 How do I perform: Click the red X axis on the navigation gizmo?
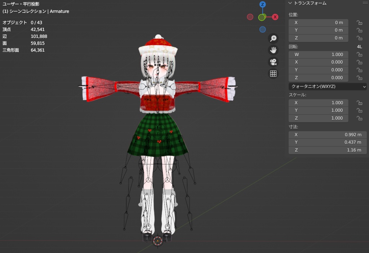[x=275, y=17]
